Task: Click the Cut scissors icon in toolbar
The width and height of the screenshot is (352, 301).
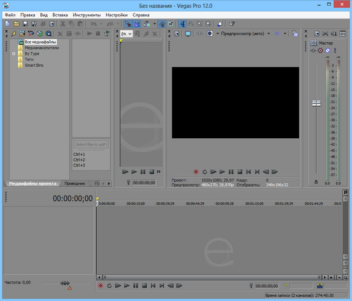Action: click(x=62, y=23)
